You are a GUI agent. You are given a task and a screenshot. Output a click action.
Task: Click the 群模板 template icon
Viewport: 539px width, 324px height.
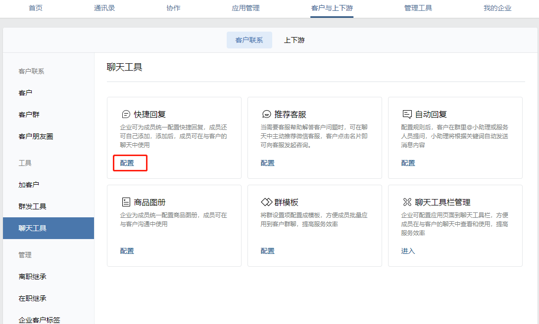click(267, 201)
